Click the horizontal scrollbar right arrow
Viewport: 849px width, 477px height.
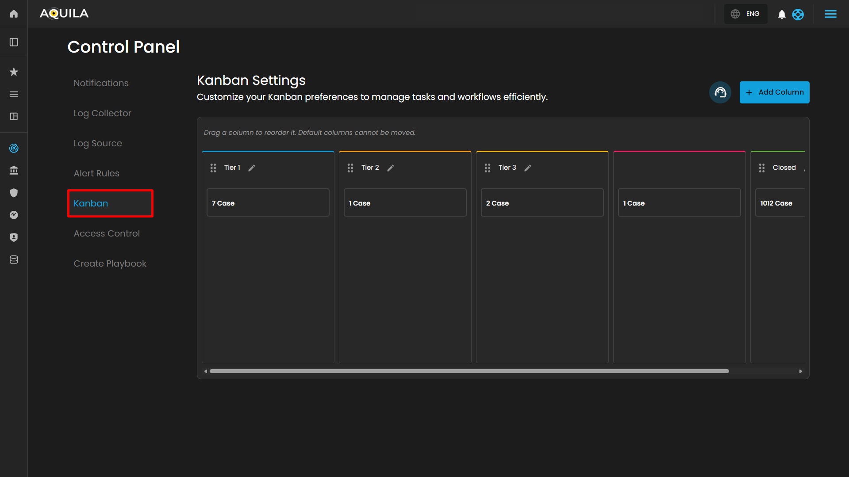point(800,371)
